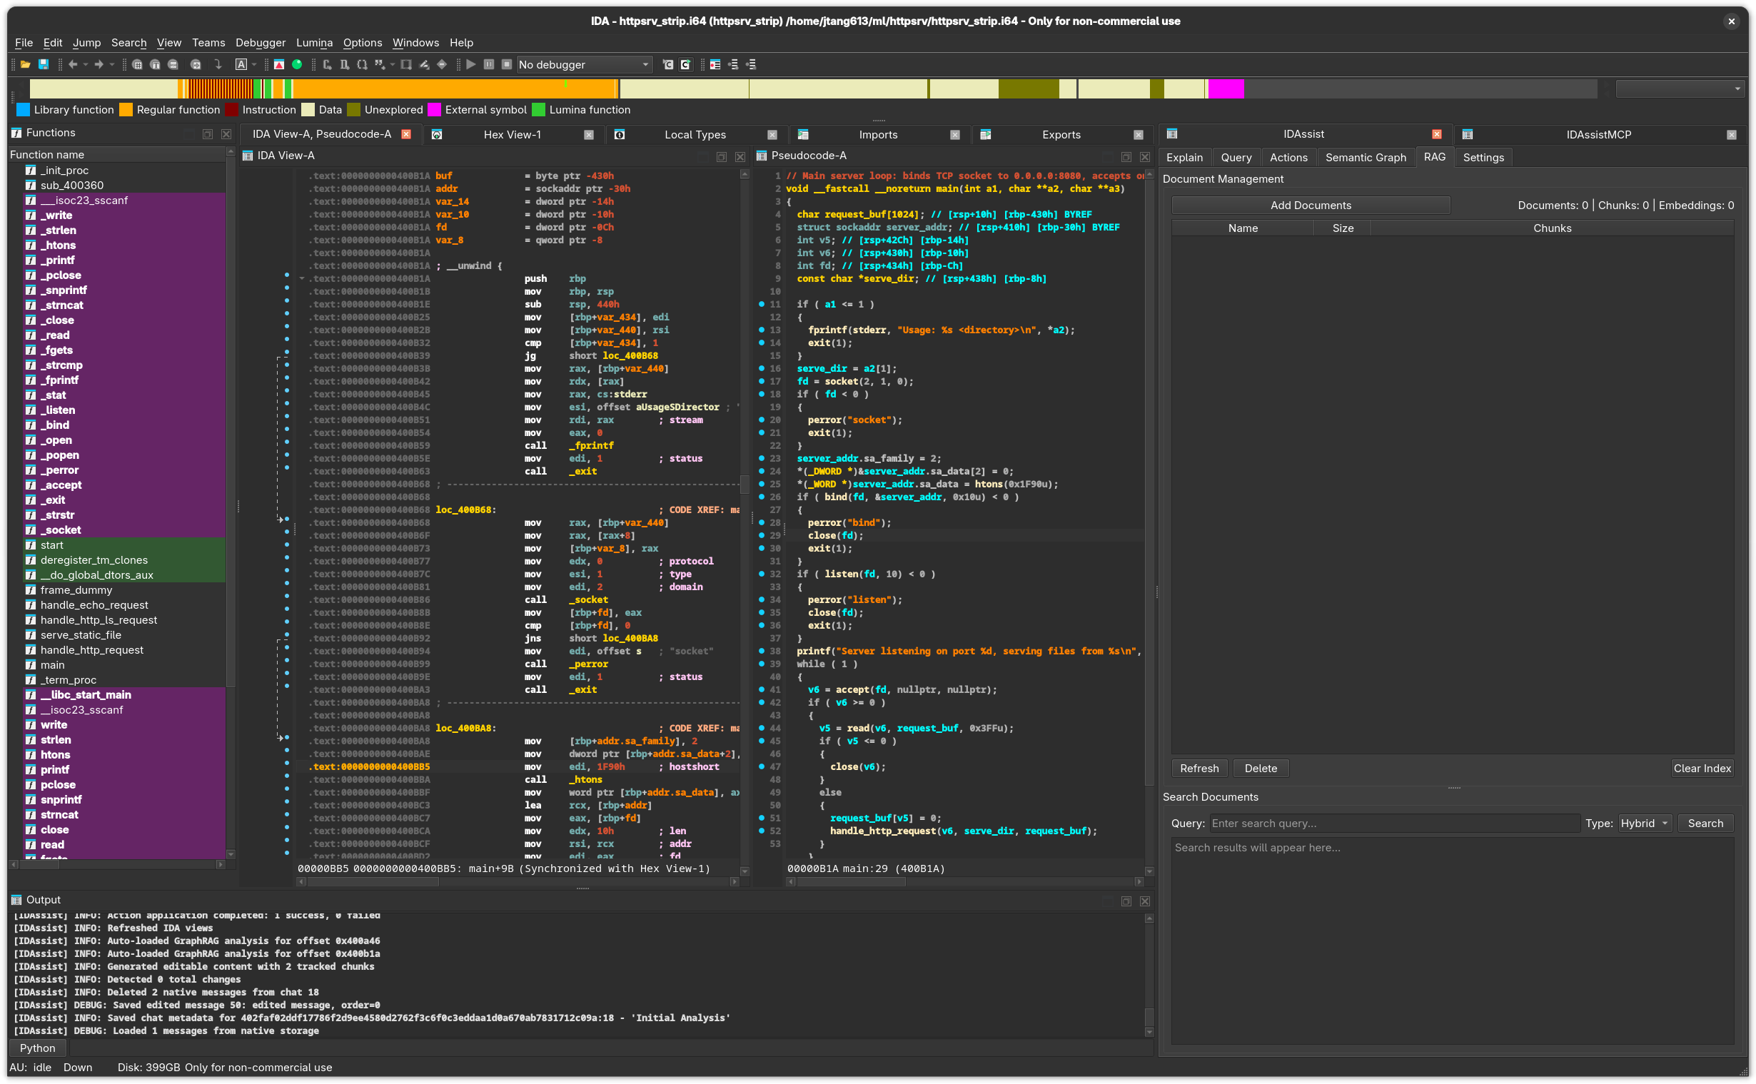Stop the process using the stop icon

tap(507, 64)
